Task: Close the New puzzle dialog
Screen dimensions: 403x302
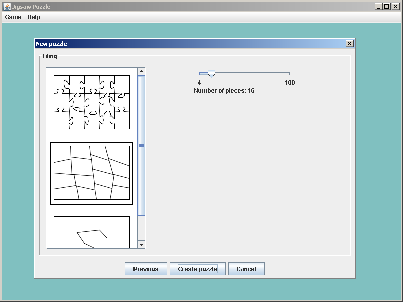Action: click(x=349, y=44)
